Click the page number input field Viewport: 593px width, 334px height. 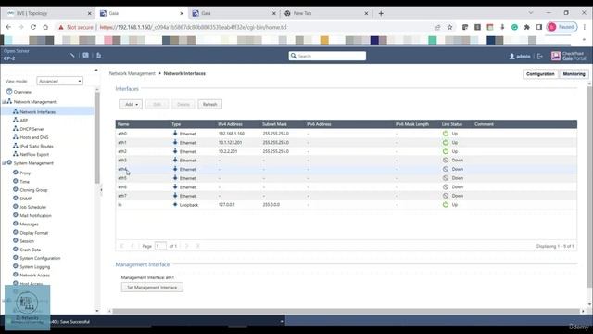[160, 246]
